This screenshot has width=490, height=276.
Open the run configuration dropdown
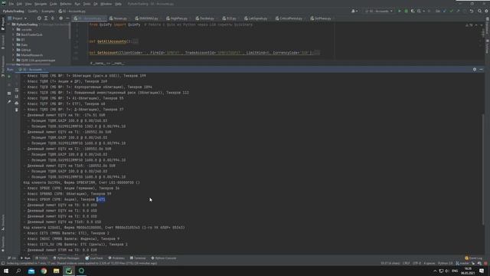pos(379,11)
